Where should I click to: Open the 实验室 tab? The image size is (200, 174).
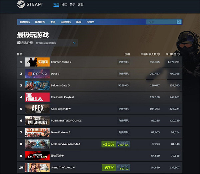(90, 22)
